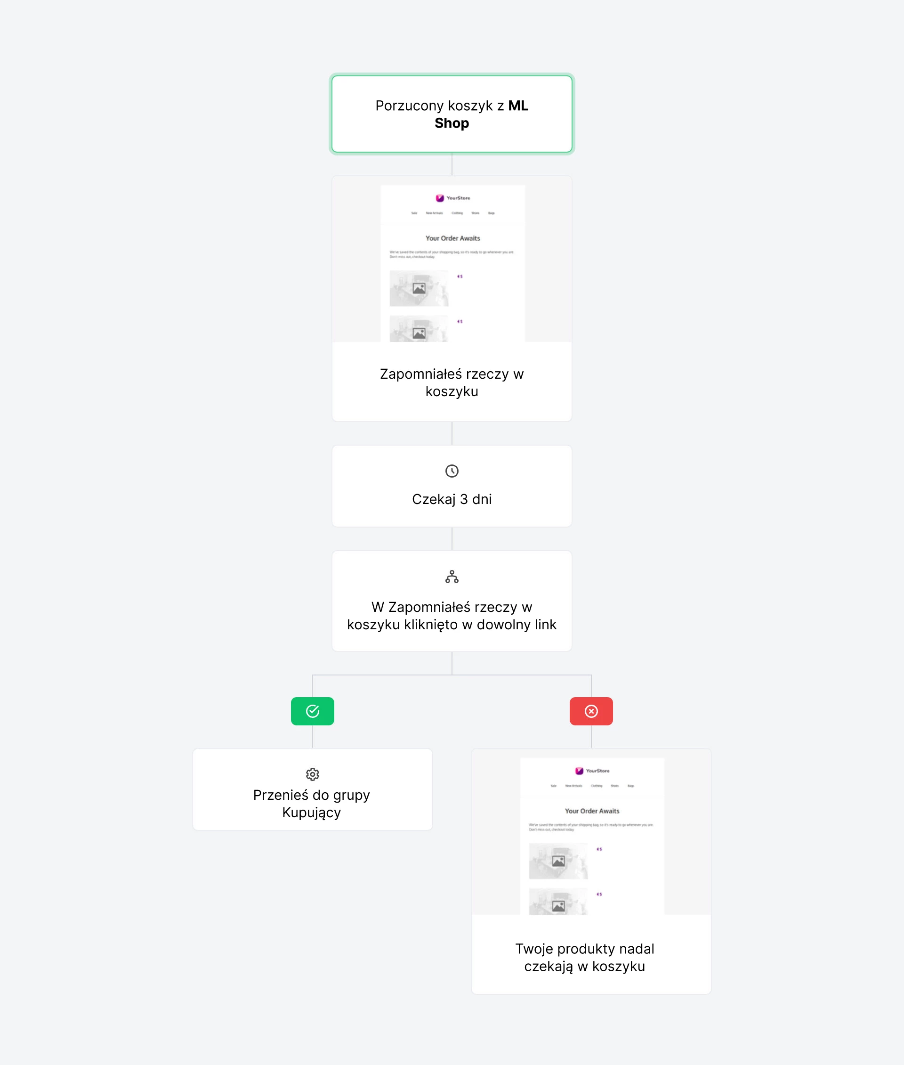The width and height of the screenshot is (904, 1065).
Task: Click the gear icon in the action step
Action: tap(312, 774)
